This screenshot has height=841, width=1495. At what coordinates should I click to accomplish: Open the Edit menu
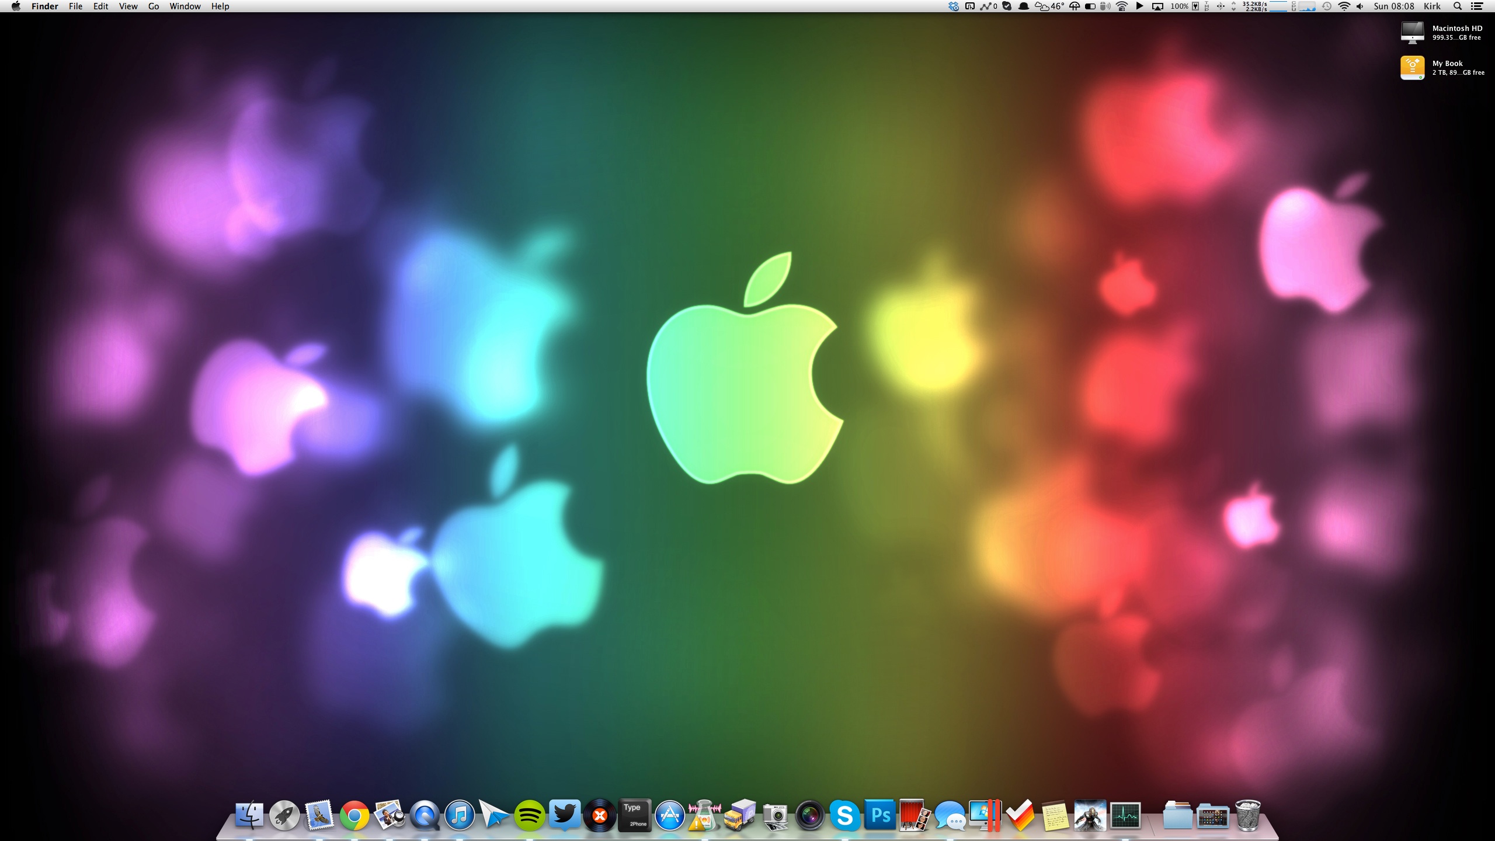tap(101, 6)
